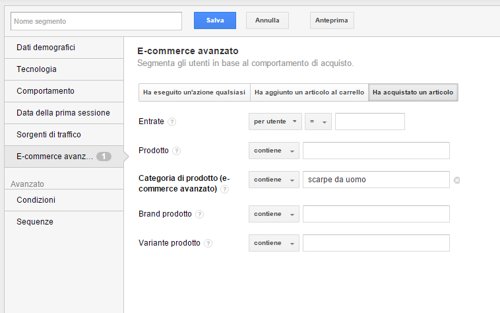
Task: Click the Nome segmento text field
Action: [96, 21]
